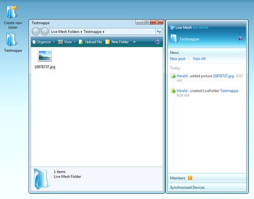
Task: Select the 10878737.jpg thumbnail
Action: [x=45, y=56]
